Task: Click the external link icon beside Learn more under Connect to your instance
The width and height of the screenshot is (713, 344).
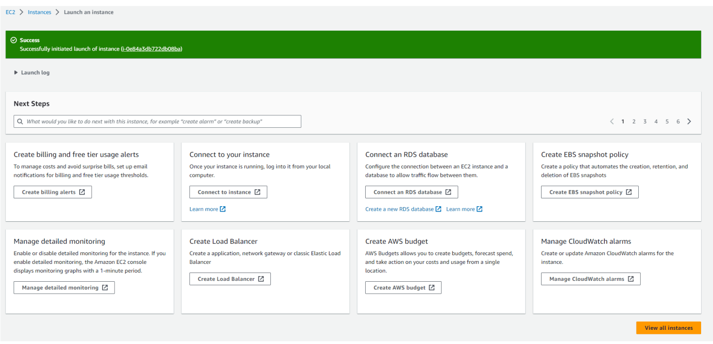Action: coord(223,209)
